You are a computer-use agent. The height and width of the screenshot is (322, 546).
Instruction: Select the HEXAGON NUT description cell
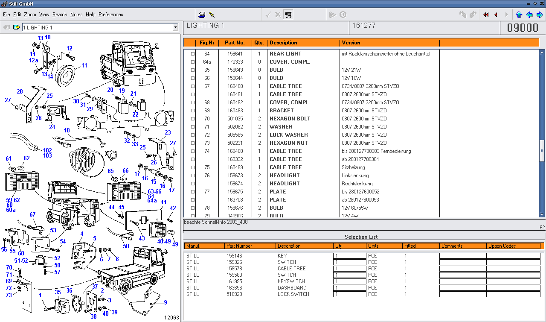(288, 143)
